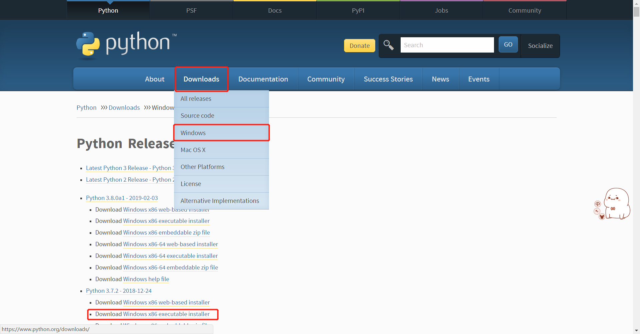Select Downloads in the main navigation
This screenshot has width=640, height=334.
pyautogui.click(x=201, y=79)
